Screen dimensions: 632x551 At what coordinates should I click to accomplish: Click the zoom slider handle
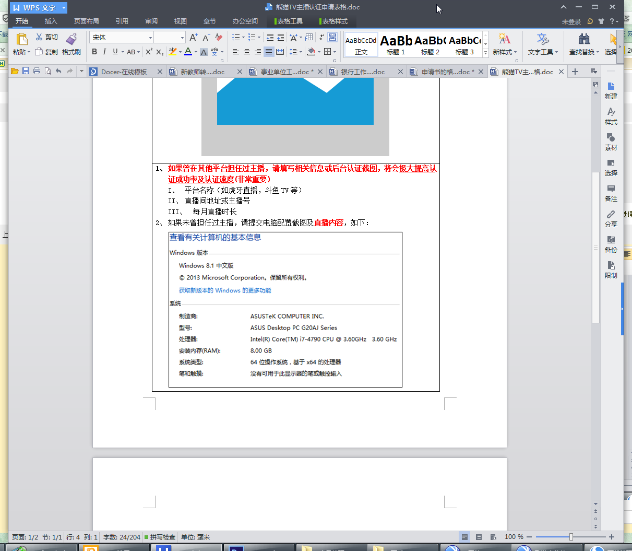pos(571,537)
